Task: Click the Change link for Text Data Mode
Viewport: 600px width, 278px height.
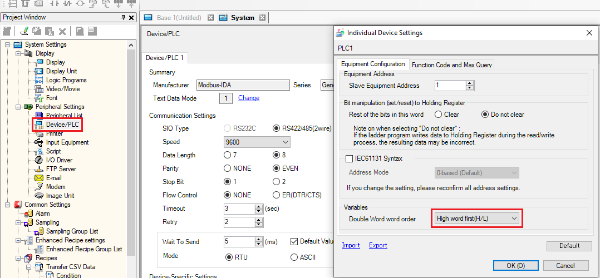Action: tap(249, 98)
